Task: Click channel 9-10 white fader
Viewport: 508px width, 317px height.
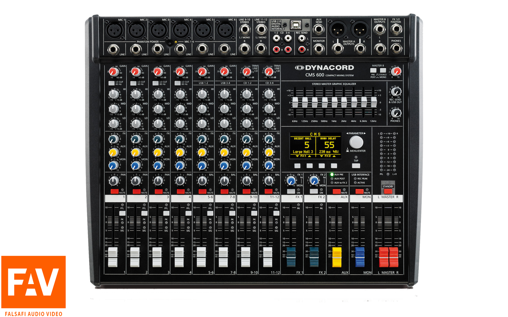Action: pyautogui.click(x=245, y=257)
